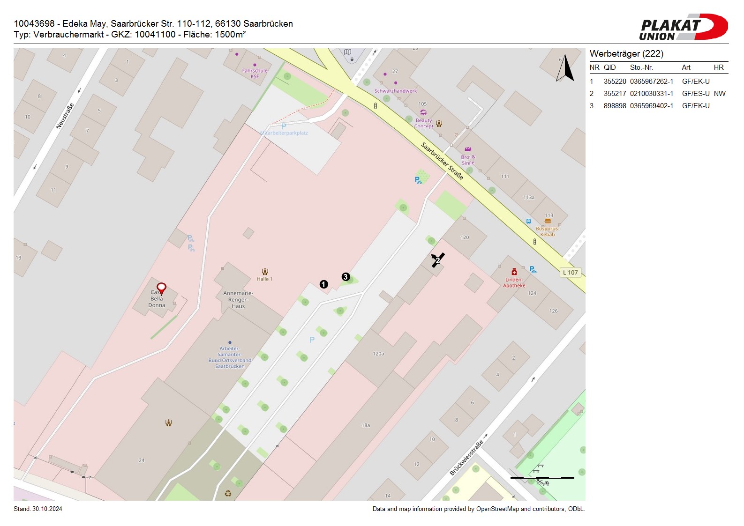Image resolution: width=744 pixels, height=526 pixels.
Task: Click the Bosporus-Kebab fast food icon
Action: click(x=548, y=222)
